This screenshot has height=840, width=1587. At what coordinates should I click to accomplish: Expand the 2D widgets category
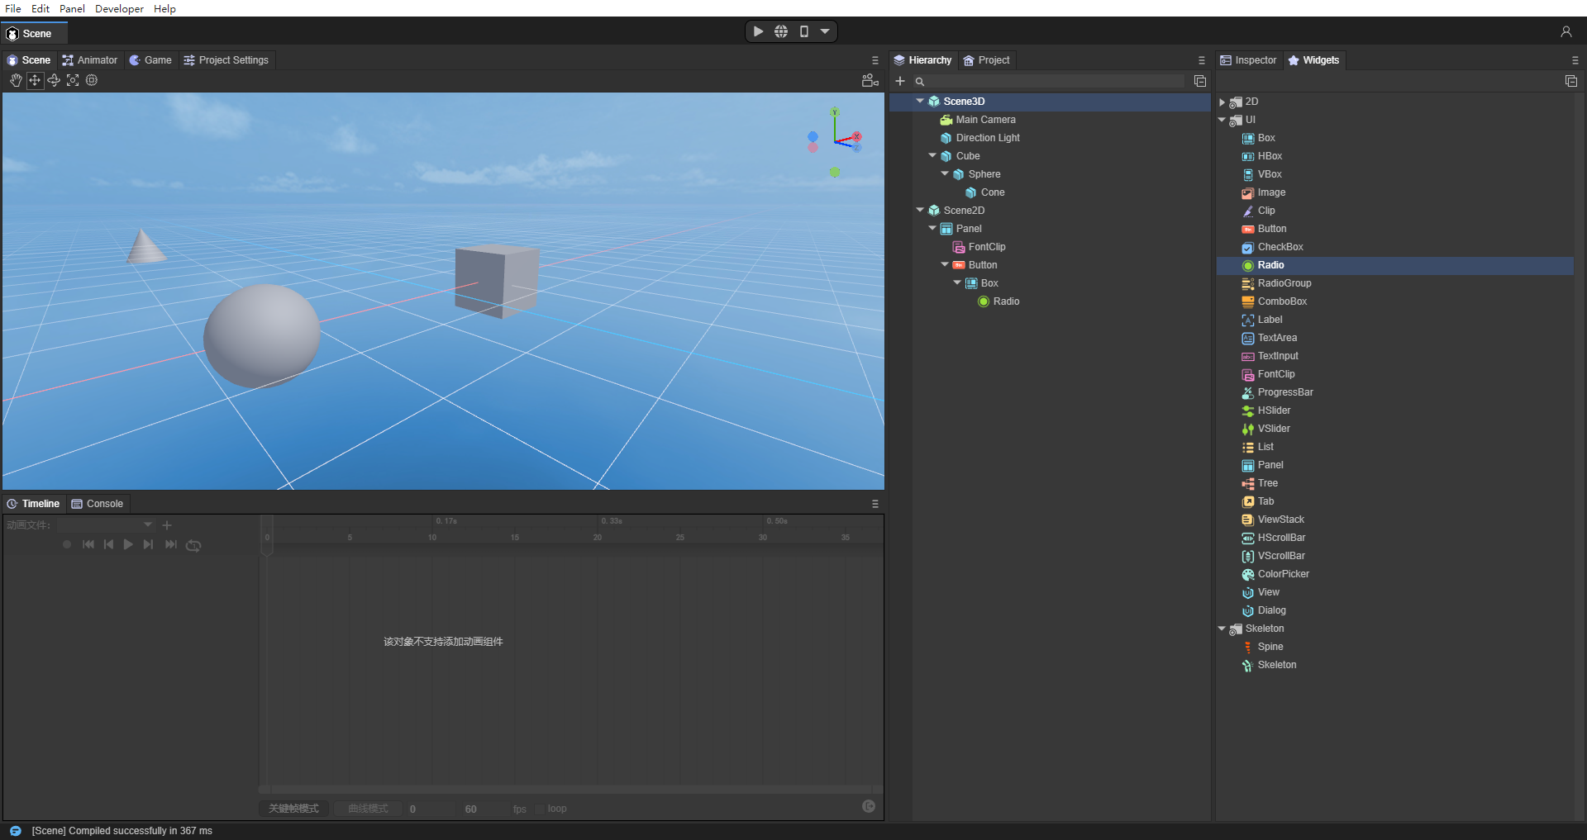pyautogui.click(x=1222, y=102)
